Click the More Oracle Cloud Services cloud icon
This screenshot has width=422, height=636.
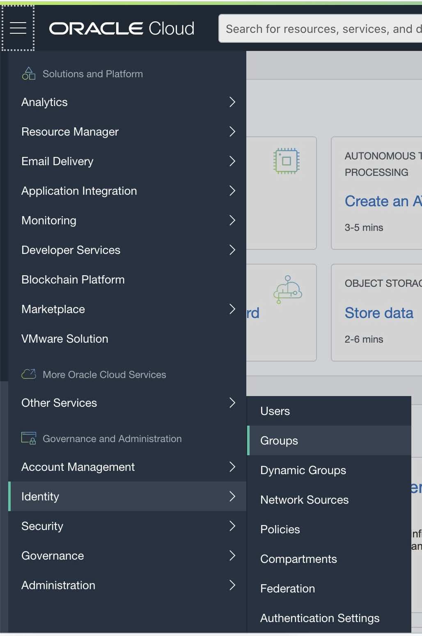tap(29, 374)
